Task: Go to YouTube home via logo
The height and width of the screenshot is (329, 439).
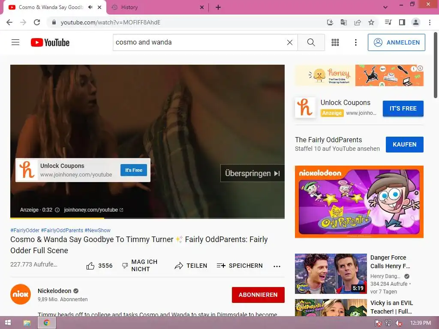Action: [x=50, y=42]
